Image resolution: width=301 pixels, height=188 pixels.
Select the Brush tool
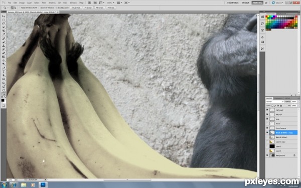(x=4, y=42)
